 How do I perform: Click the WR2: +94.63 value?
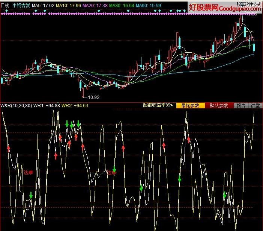click(75, 106)
